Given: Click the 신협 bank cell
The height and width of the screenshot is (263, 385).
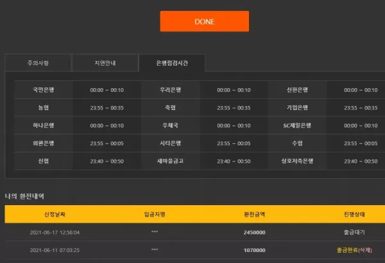Looking at the screenshot, I should (44, 161).
